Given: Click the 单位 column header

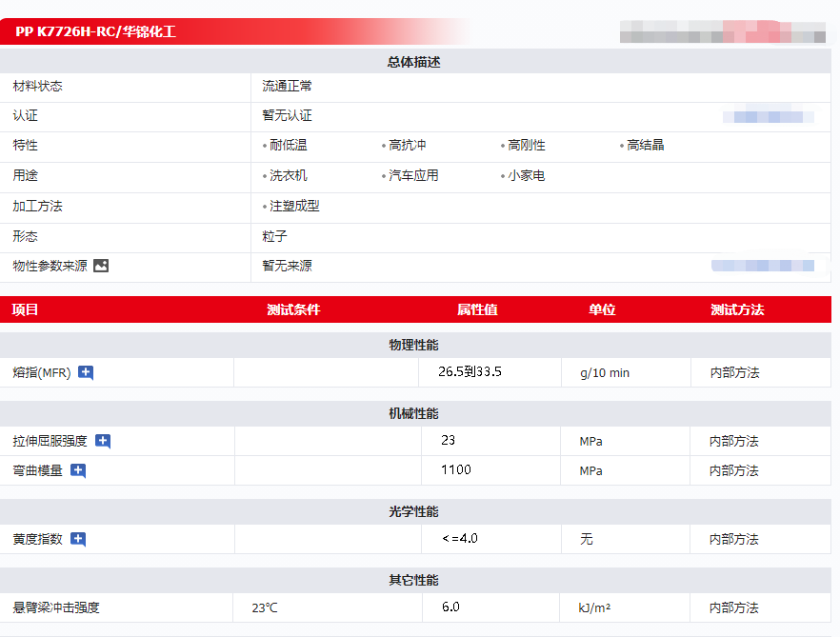Looking at the screenshot, I should pos(602,309).
